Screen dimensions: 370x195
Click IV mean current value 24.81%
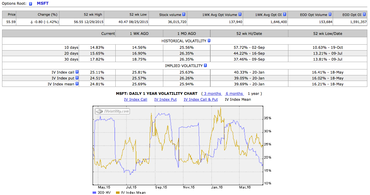pyautogui.click(x=97, y=84)
